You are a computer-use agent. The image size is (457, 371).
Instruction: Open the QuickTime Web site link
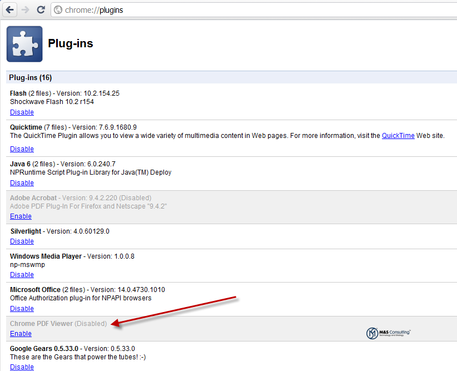point(398,136)
